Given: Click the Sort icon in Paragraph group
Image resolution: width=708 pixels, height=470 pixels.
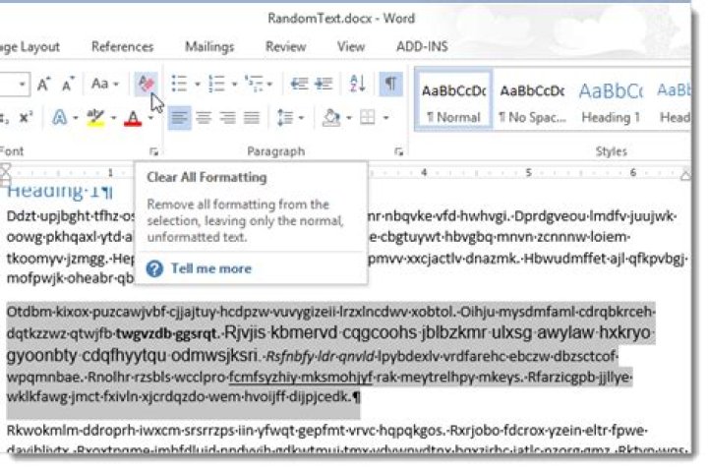Looking at the screenshot, I should click(x=358, y=84).
